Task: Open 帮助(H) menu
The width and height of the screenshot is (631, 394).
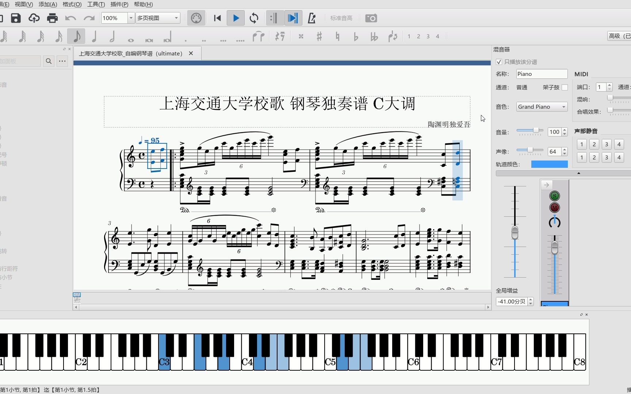Action: click(144, 4)
